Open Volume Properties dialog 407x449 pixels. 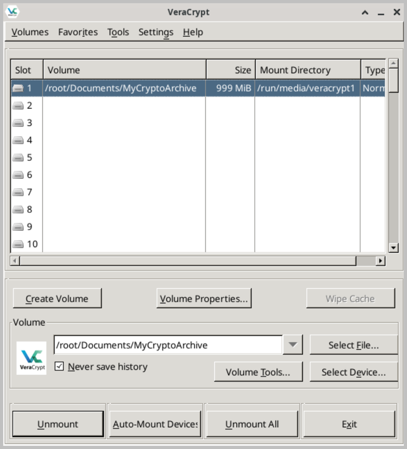click(204, 299)
